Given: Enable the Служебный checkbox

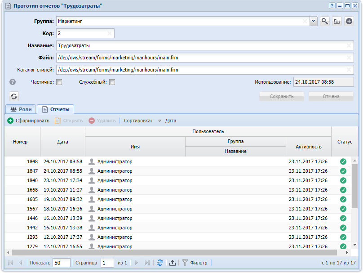Looking at the screenshot, I should point(112,82).
